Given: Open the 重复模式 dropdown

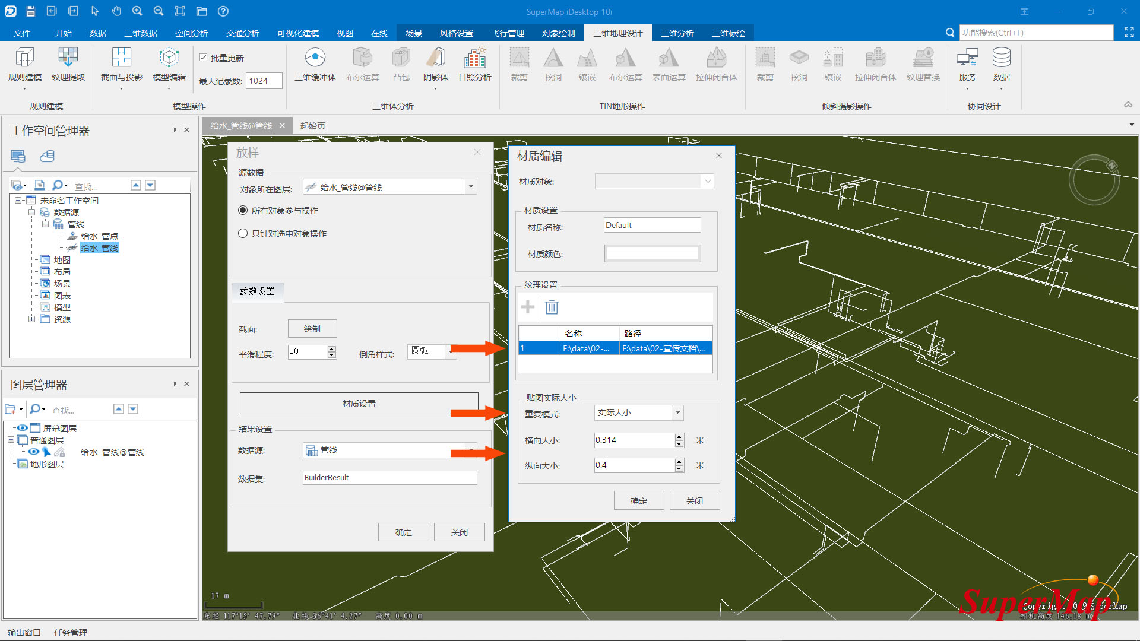Looking at the screenshot, I should [677, 412].
